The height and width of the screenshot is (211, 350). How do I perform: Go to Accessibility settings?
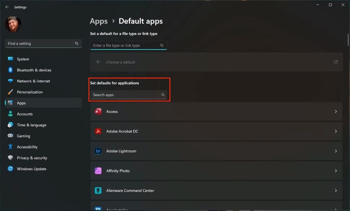[43, 147]
